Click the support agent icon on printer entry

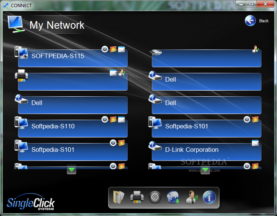122,73
